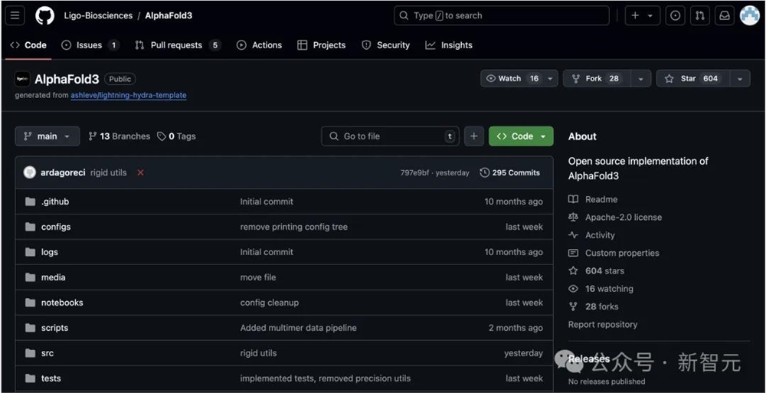
Task: Click the add file plus button
Action: point(474,136)
